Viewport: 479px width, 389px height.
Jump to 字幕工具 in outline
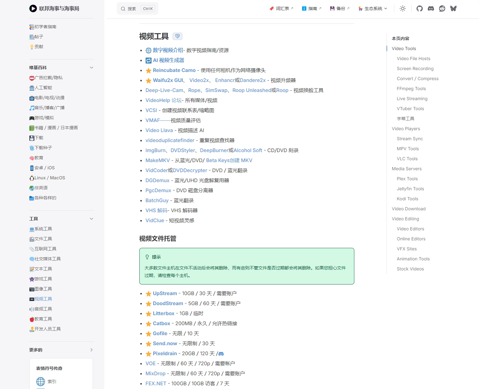coord(405,119)
